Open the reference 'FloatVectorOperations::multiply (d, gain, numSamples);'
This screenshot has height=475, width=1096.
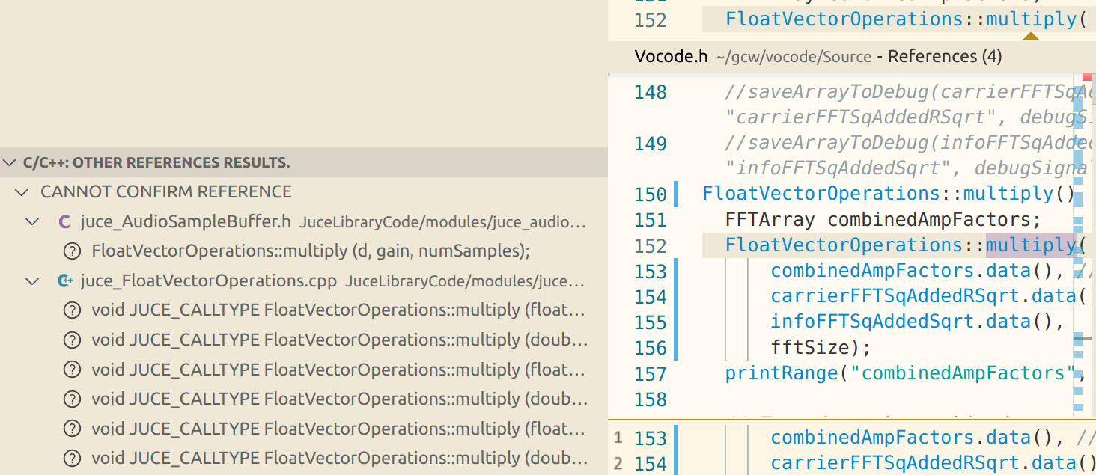[x=311, y=251]
